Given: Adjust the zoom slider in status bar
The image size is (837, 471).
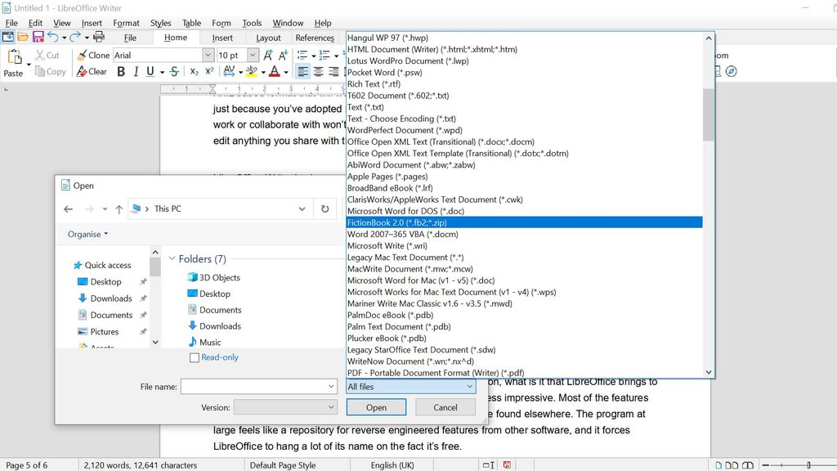Looking at the screenshot, I should 808,464.
